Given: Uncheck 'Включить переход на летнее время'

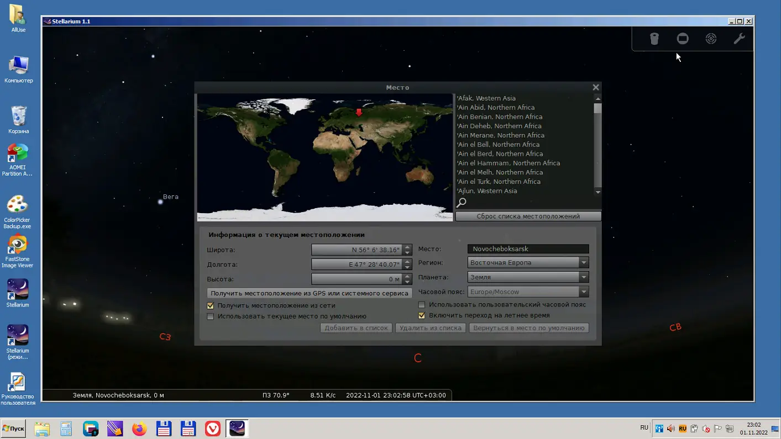Looking at the screenshot, I should [x=422, y=315].
